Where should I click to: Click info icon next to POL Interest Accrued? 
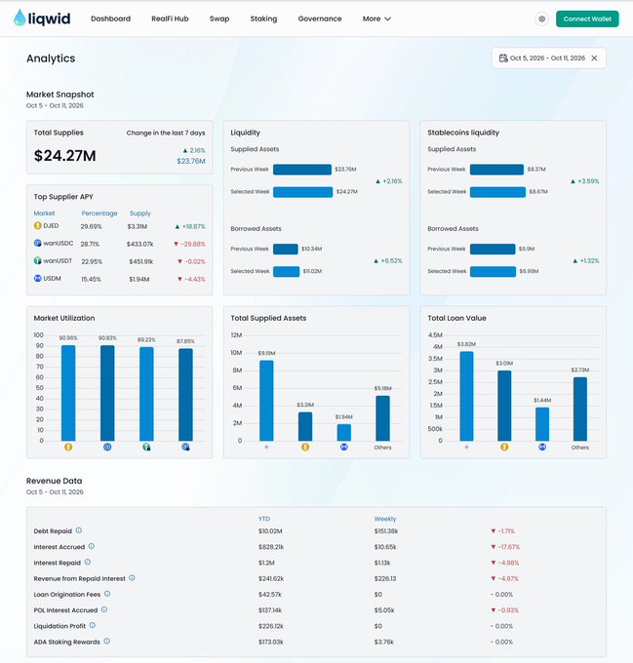[104, 609]
